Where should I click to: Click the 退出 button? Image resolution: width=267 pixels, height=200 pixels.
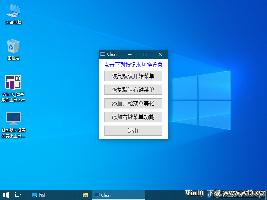coord(133,131)
